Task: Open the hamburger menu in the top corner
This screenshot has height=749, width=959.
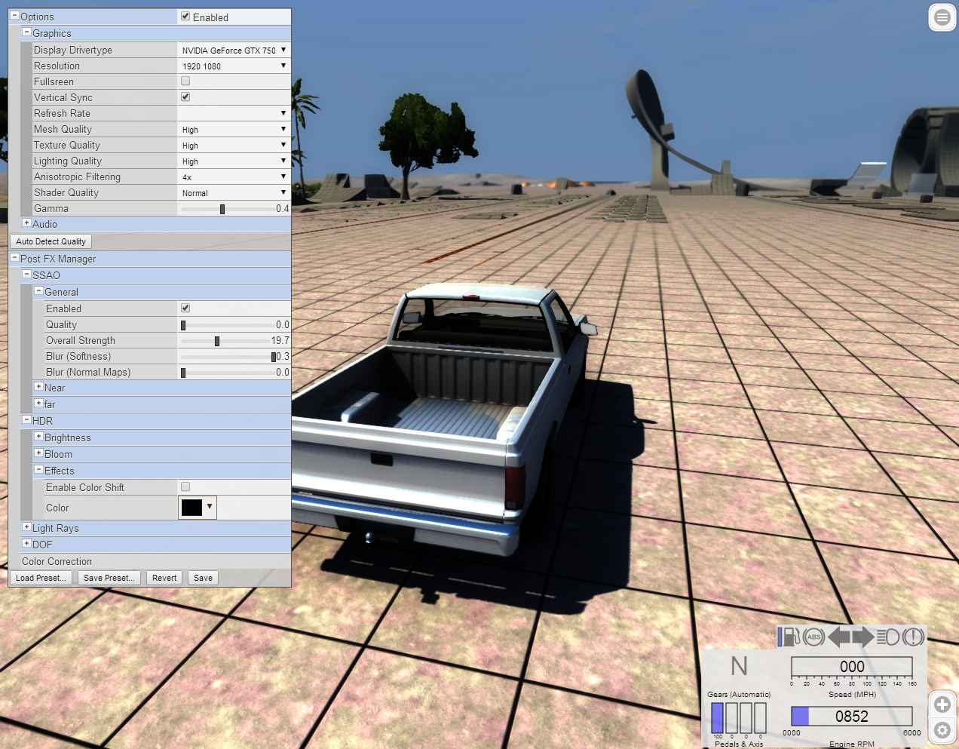Action: click(x=942, y=17)
